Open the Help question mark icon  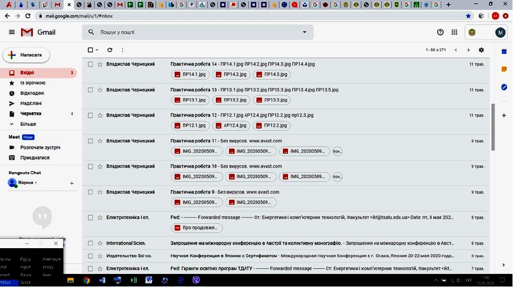click(x=440, y=32)
